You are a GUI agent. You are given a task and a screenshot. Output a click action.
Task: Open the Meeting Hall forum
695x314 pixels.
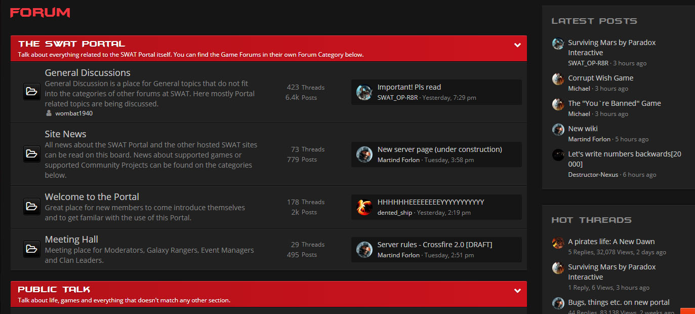tap(71, 240)
